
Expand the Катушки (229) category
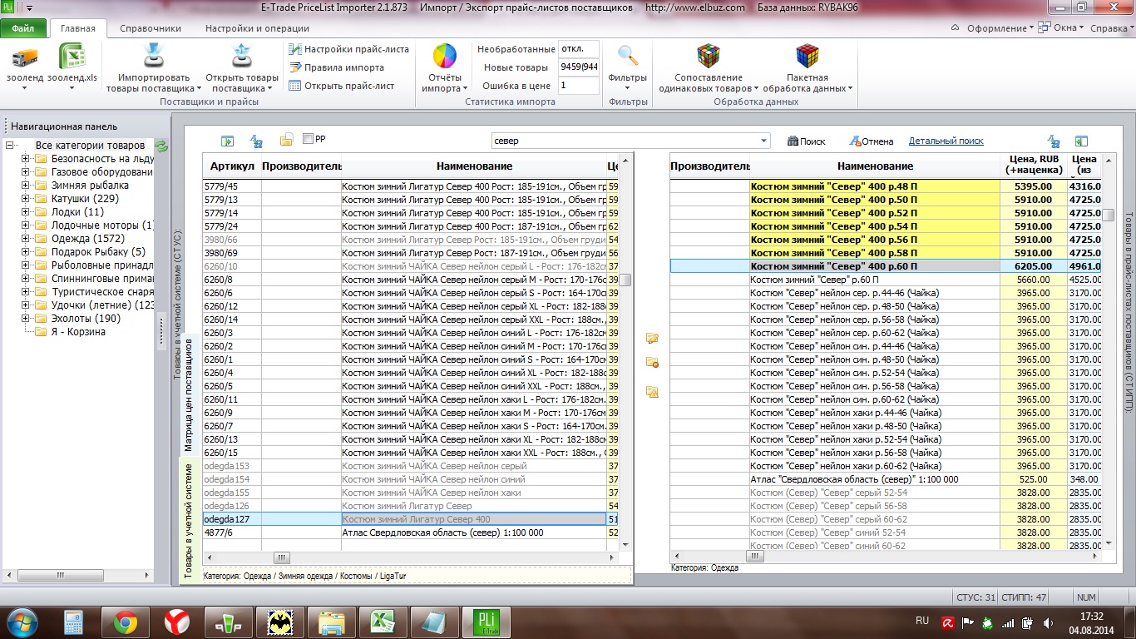[25, 199]
